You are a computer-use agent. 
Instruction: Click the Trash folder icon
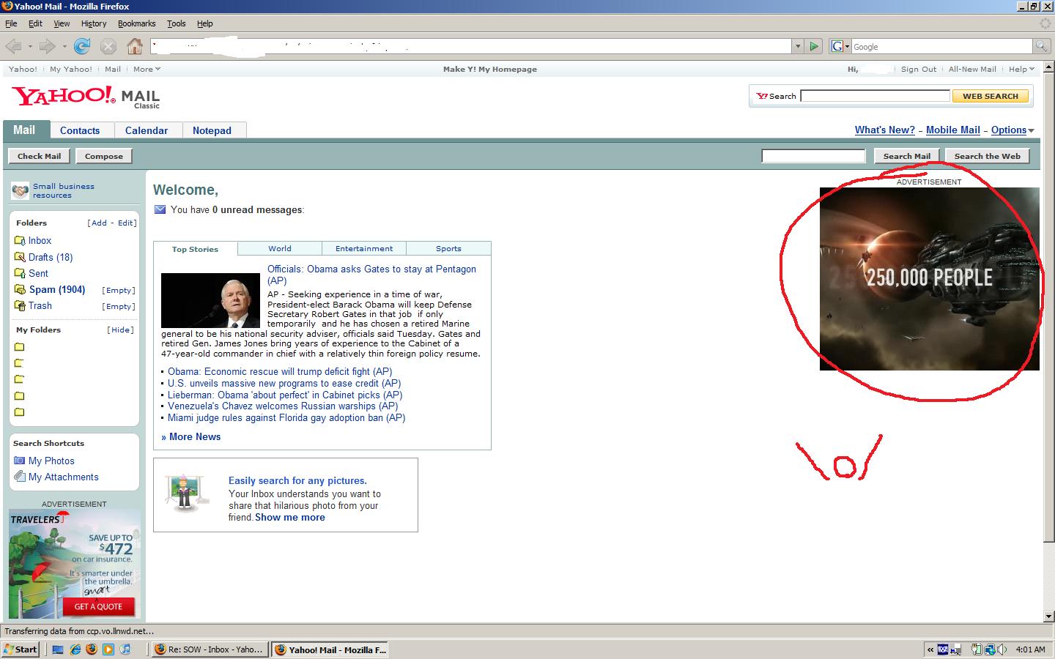tap(20, 305)
